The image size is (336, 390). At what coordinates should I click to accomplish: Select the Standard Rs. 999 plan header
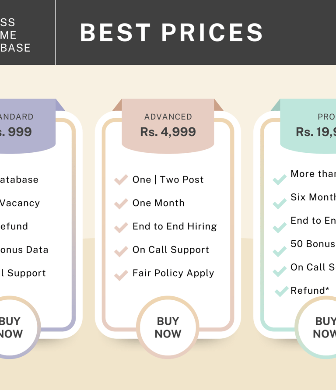[22, 126]
